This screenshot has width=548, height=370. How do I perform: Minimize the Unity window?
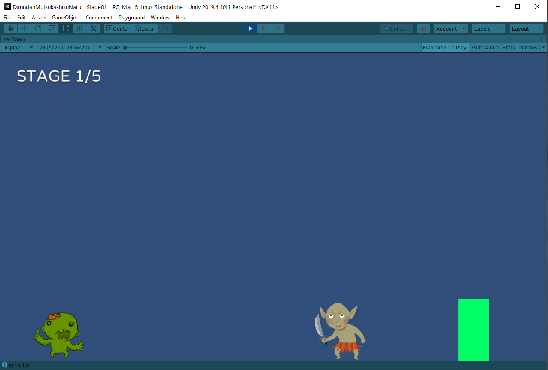[498, 6]
